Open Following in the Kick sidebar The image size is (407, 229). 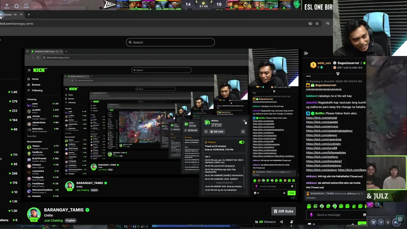point(35,90)
